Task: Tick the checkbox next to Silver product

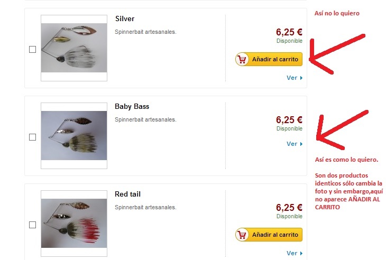Action: [32, 50]
